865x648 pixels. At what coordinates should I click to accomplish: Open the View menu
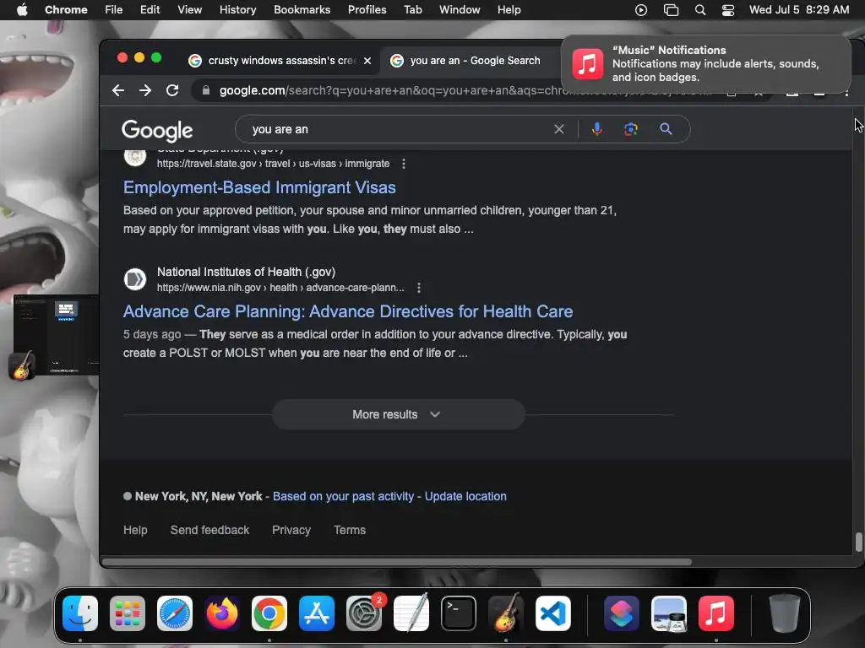[x=189, y=9]
